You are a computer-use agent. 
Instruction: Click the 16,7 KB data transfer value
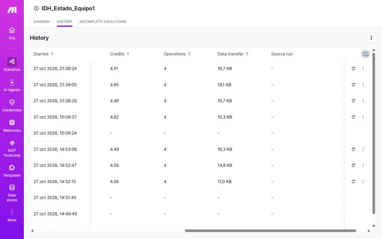coord(224,68)
